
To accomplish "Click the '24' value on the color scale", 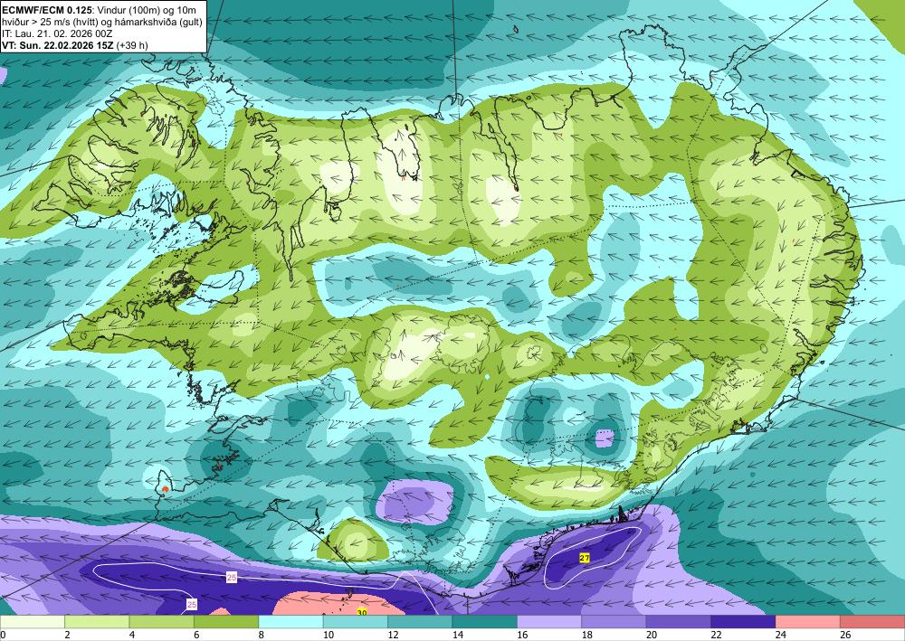I will click(x=781, y=635).
